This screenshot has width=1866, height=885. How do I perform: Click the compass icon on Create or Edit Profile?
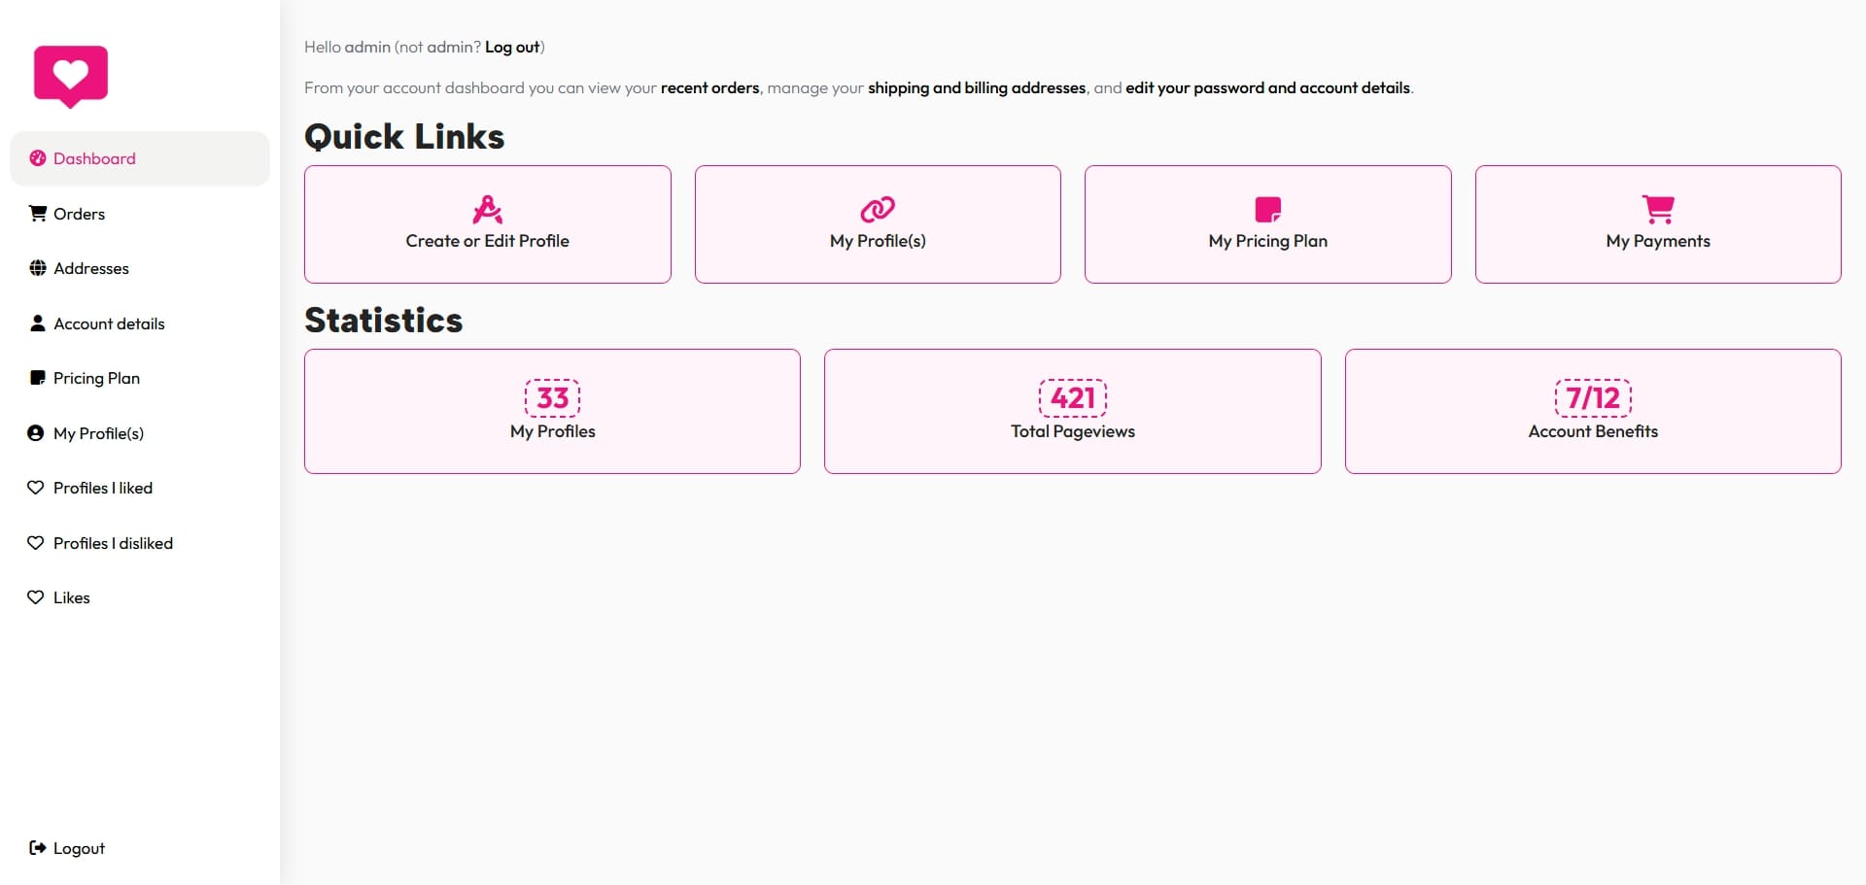[x=487, y=209]
